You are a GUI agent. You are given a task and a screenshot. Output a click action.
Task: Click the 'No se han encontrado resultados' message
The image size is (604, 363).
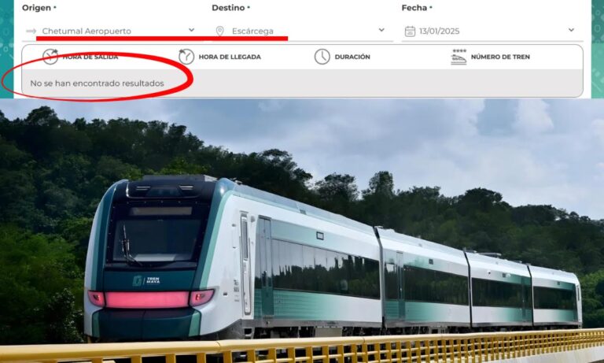[x=97, y=83]
